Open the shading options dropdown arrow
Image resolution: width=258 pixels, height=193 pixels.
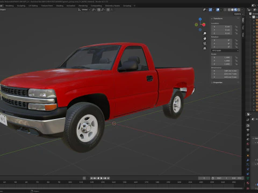pos(242,10)
